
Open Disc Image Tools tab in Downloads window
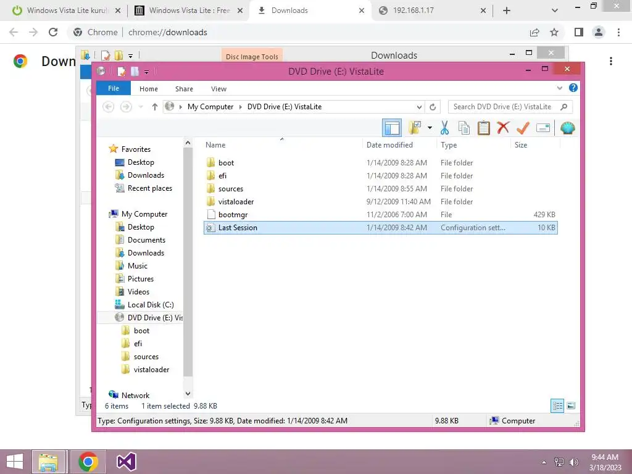point(252,56)
